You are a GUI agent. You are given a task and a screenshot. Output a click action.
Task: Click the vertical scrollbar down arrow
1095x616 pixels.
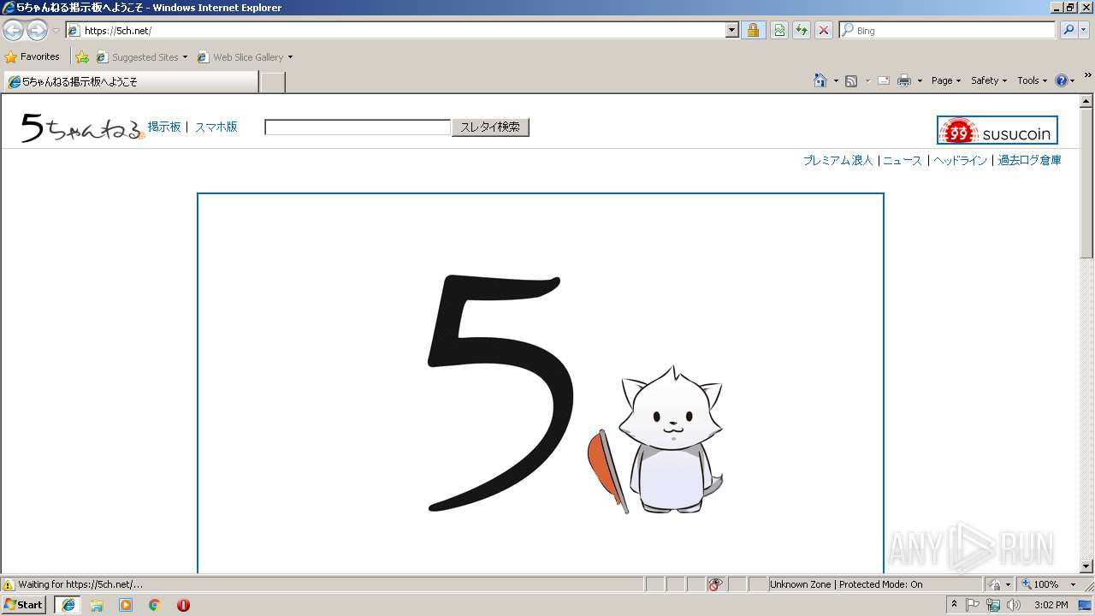1087,566
